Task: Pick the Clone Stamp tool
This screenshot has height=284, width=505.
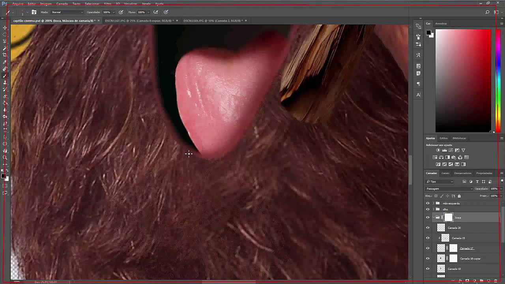Action: click(5, 82)
